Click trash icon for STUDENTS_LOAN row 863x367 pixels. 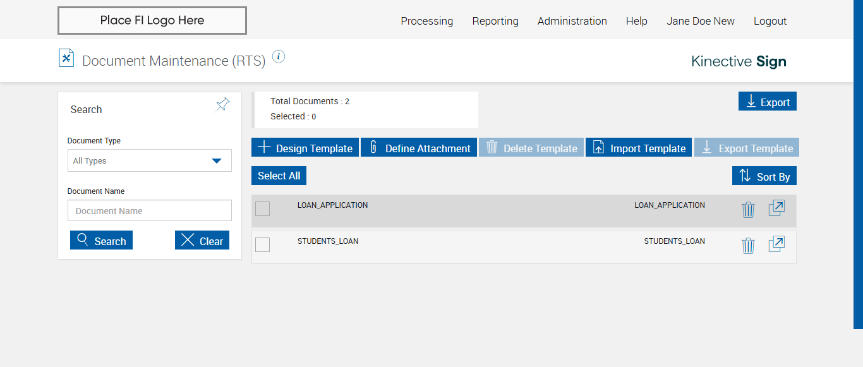(x=748, y=246)
